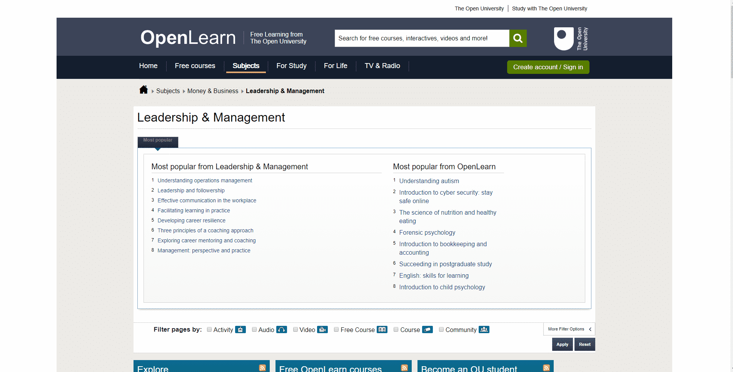Click the Audio headphones filter icon
The height and width of the screenshot is (372, 733).
[282, 330]
